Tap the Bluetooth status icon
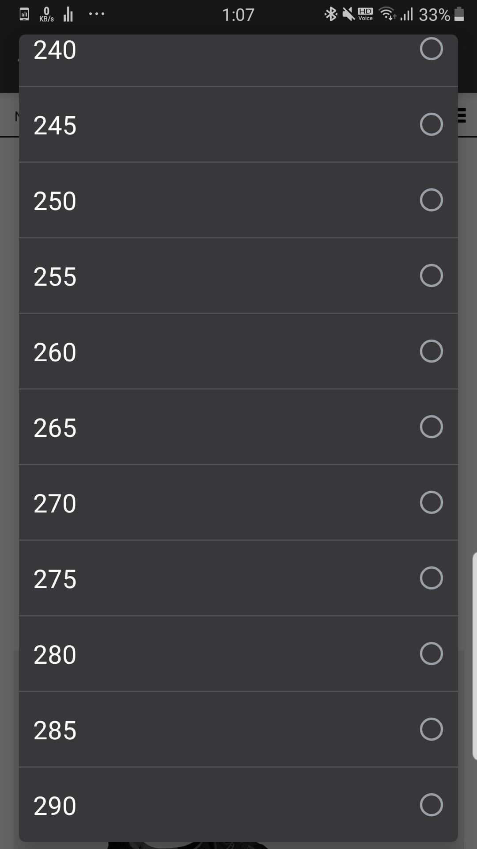 tap(330, 15)
